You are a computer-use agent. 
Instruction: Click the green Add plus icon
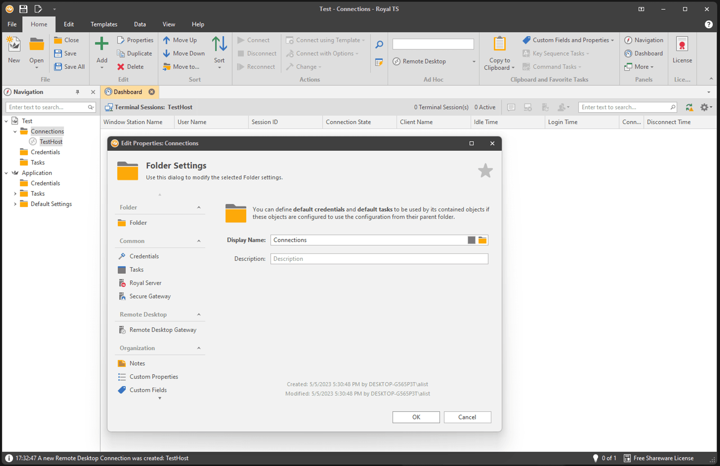(102, 44)
